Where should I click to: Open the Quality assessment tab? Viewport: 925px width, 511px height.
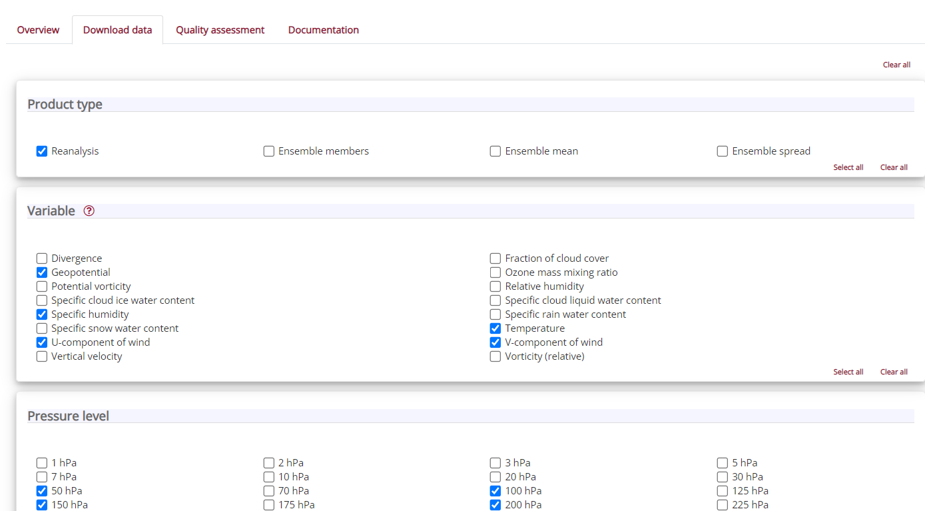click(220, 30)
